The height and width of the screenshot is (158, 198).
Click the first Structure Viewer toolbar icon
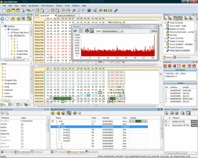52,113
